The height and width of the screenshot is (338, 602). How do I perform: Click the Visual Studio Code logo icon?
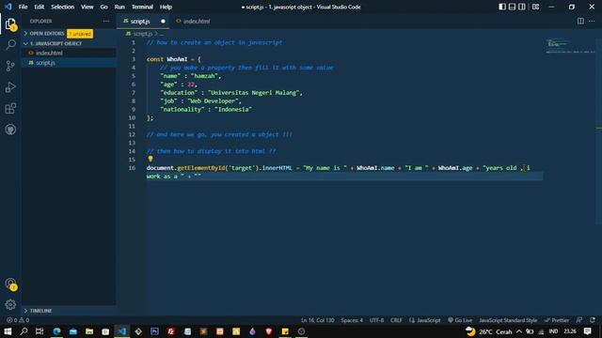coord(8,7)
